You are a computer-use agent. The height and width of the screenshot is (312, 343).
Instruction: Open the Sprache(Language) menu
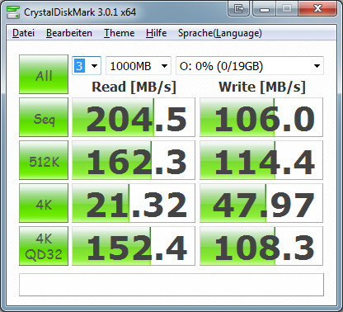pyautogui.click(x=220, y=33)
